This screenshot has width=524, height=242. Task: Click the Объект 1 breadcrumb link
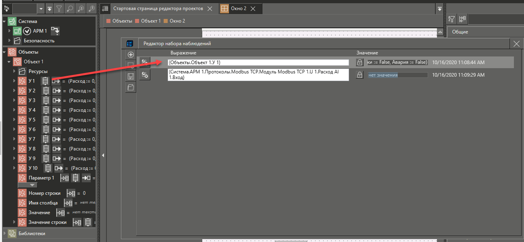pos(150,21)
